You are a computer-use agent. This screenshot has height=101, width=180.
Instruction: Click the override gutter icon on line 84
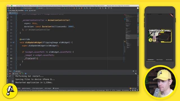[x=13, y=42]
